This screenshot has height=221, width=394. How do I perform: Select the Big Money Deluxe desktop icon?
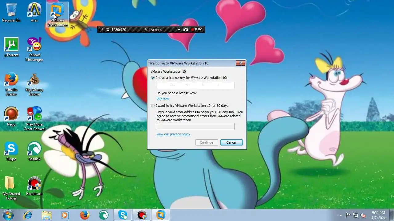point(34,84)
